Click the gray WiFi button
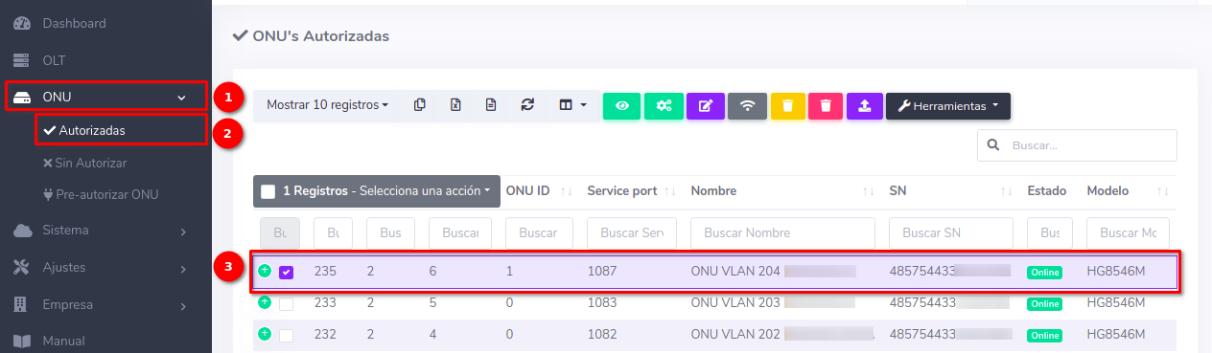 click(747, 106)
